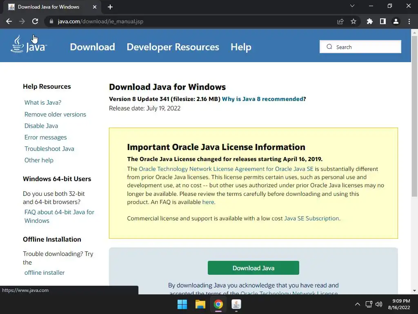Open the tab search chevron
The width and height of the screenshot is (418, 314).
coord(352,6)
